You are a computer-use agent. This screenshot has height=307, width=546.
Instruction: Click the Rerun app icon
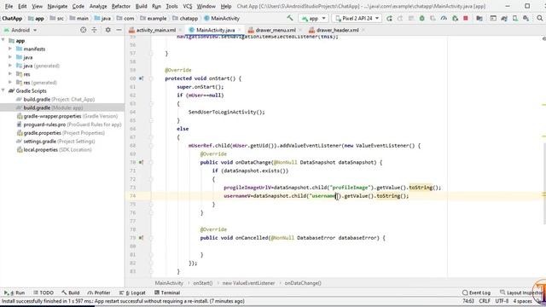[389, 18]
